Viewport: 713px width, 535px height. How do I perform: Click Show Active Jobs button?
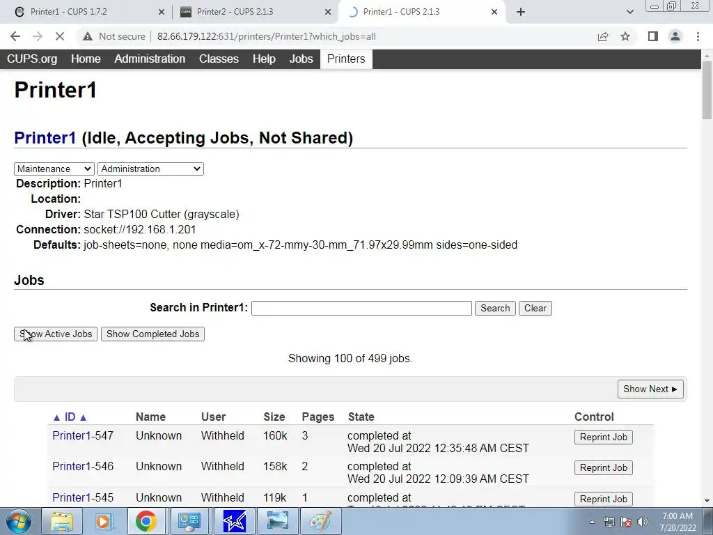coord(56,334)
